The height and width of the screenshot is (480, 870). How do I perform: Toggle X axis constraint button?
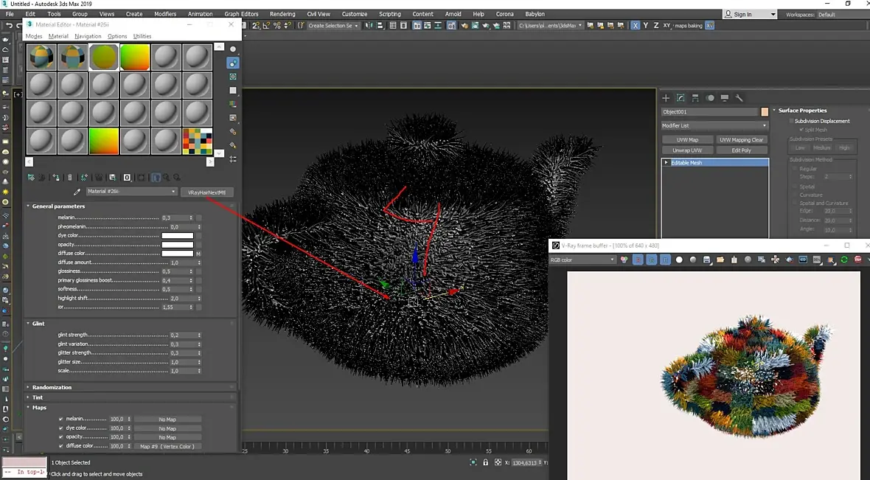tap(636, 26)
